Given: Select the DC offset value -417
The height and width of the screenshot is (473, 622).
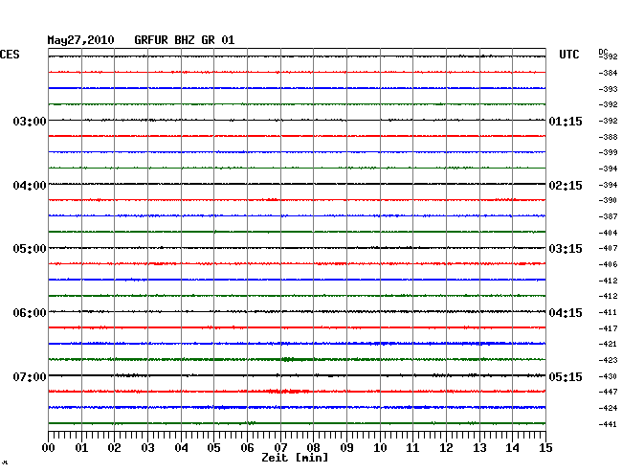Looking at the screenshot, I should click(x=608, y=328).
